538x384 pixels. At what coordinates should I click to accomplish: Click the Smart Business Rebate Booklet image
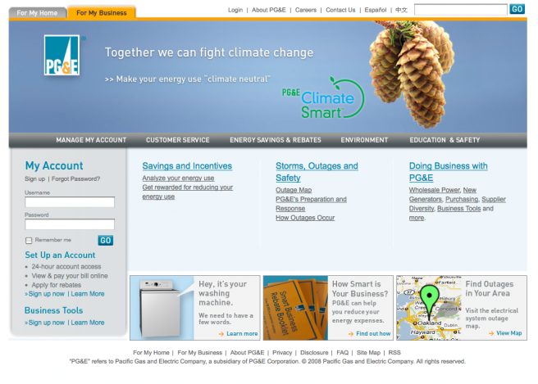pyautogui.click(x=296, y=308)
